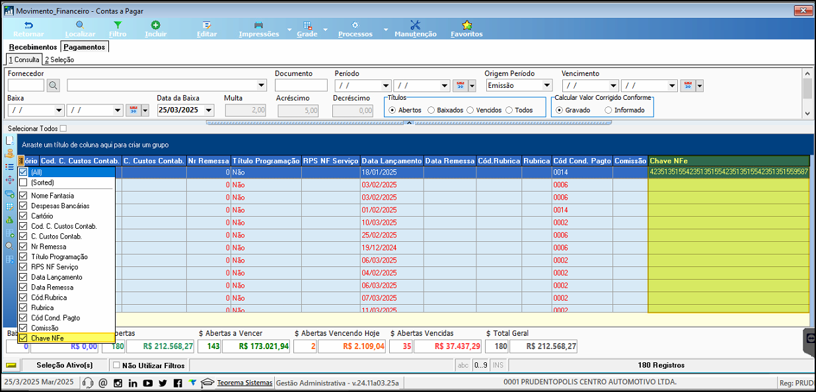The width and height of the screenshot is (816, 392).
Task: Open the Processos toolbar item
Action: (x=355, y=25)
